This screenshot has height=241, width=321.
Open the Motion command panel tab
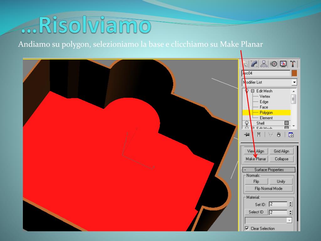pos(273,64)
